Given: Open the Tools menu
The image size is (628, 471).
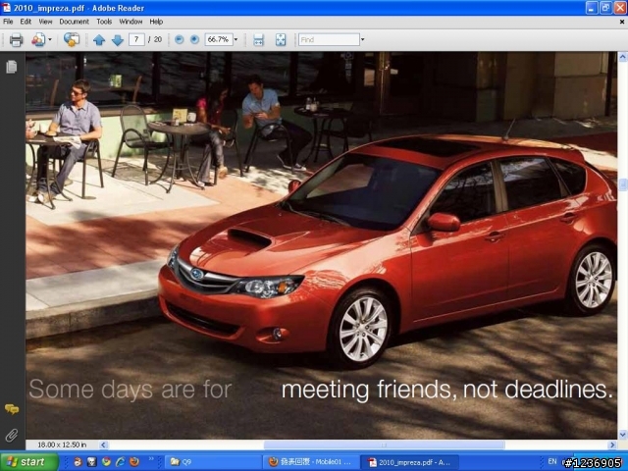Looking at the screenshot, I should click(x=104, y=22).
